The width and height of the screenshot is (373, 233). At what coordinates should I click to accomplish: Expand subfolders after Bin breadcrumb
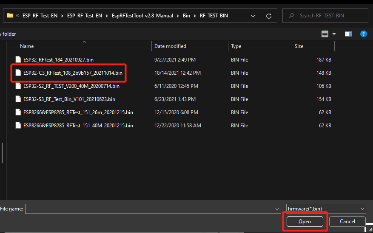[x=195, y=16]
